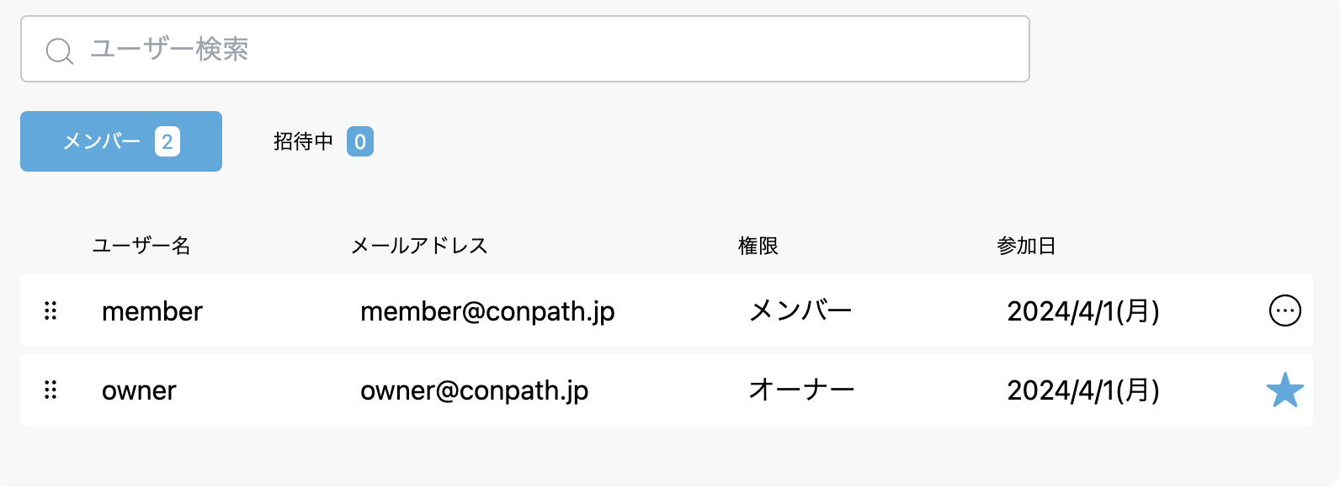
Task: Click the メールアドレス column header
Action: [x=419, y=246]
